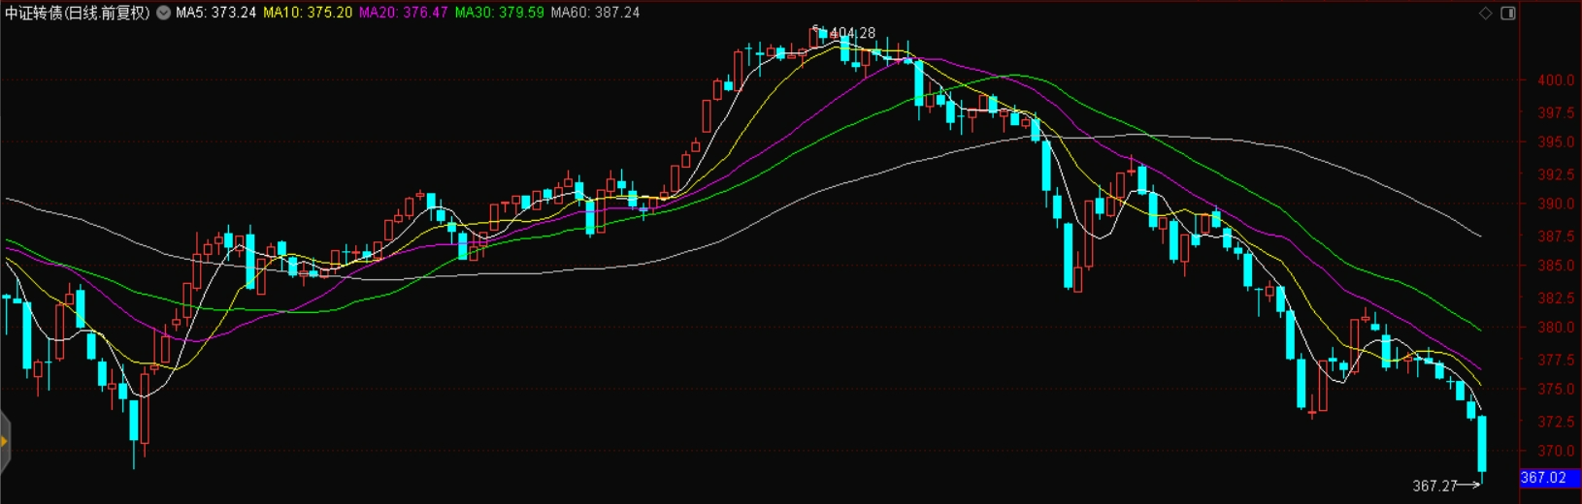This screenshot has width=1582, height=504.
Task: Expand the left-edge panel handle with orange arrow
Action: point(4,442)
